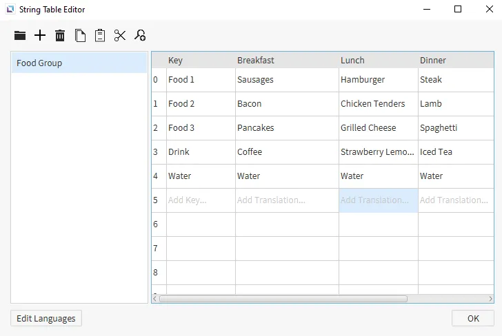The height and width of the screenshot is (336, 502).
Task: Click the horizontal scrollbar thumb
Action: 283,299
